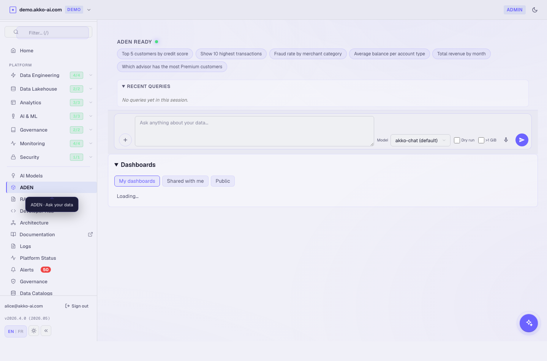The image size is (547, 361).
Task: Click the Platform Status pulse icon
Action: [13, 258]
